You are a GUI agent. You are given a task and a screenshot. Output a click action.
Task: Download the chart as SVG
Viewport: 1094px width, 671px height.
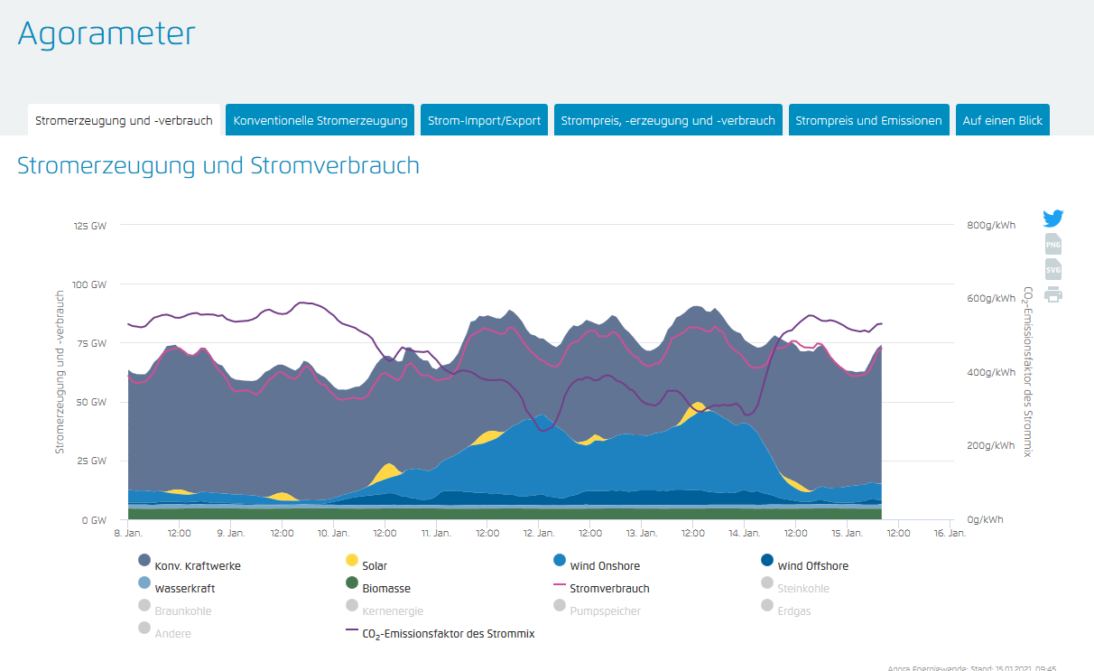[x=1052, y=269]
